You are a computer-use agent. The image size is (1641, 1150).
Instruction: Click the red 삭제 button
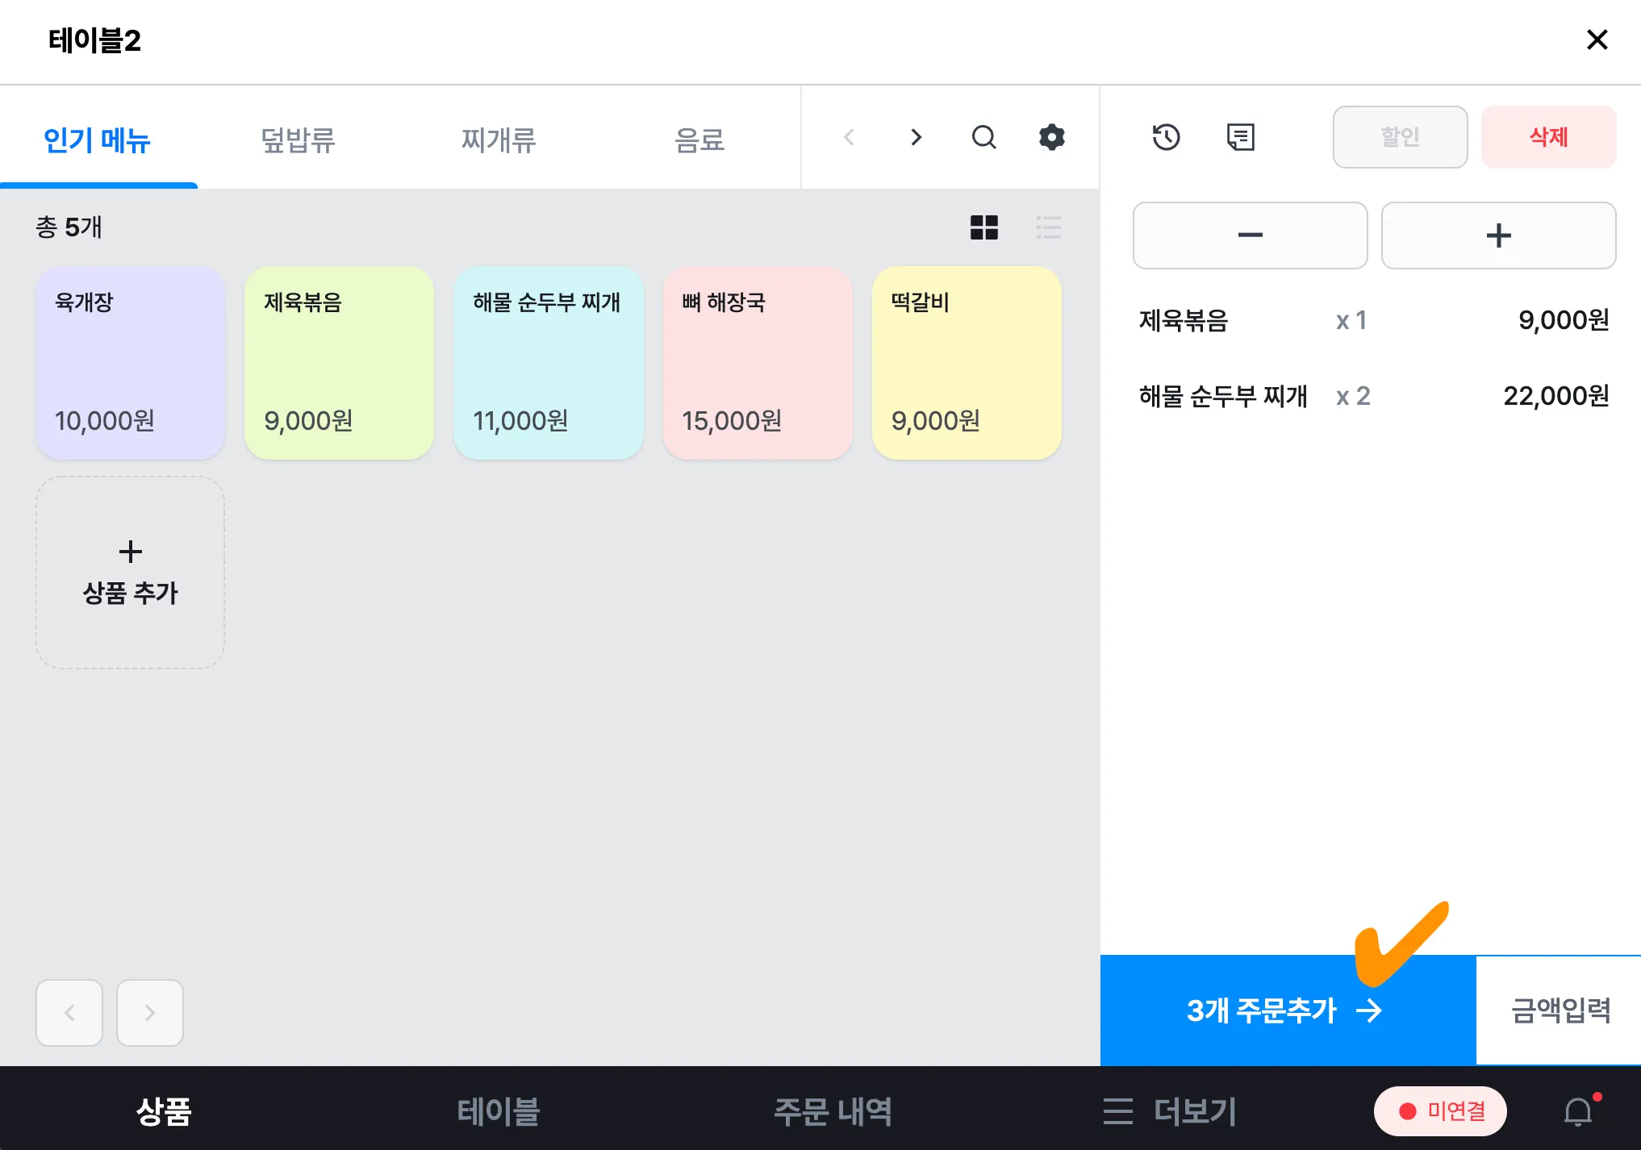1548,137
